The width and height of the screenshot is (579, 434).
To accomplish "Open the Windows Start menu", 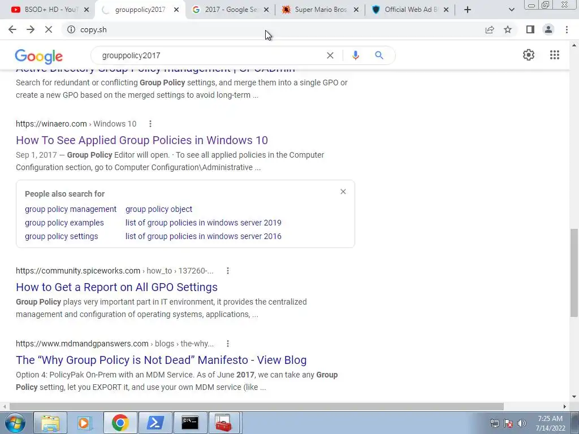I will (15, 423).
